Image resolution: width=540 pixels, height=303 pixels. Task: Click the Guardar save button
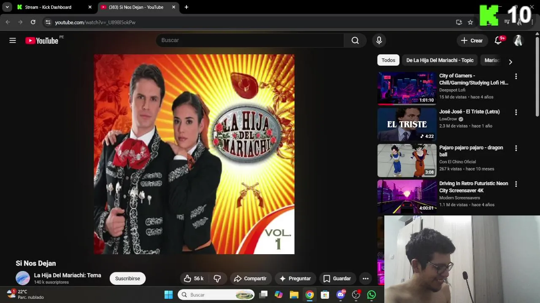pyautogui.click(x=337, y=279)
